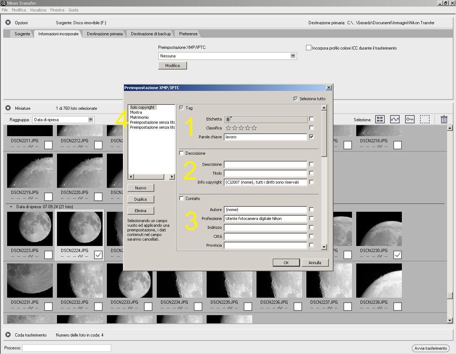
Task: Select the DSCN2223.JPG moon thumbnail
Action: (x=30, y=229)
